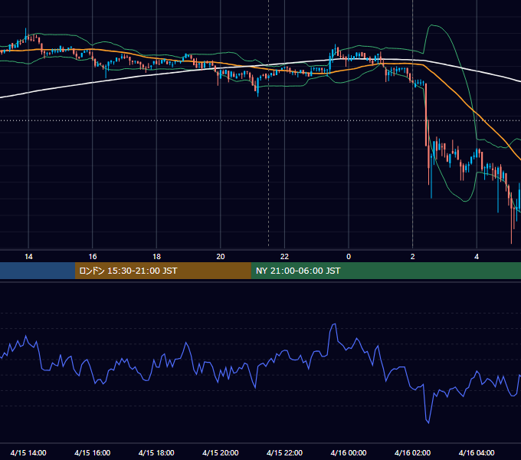The width and height of the screenshot is (521, 460).
Task: Click the NY 21:00-06:00 JST session bar
Action: (385, 271)
